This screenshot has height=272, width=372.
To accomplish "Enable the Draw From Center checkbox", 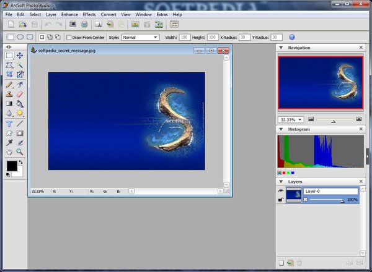I will coord(69,37).
